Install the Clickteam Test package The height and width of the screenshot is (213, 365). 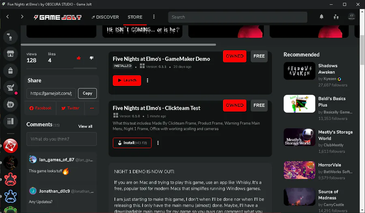point(132,143)
